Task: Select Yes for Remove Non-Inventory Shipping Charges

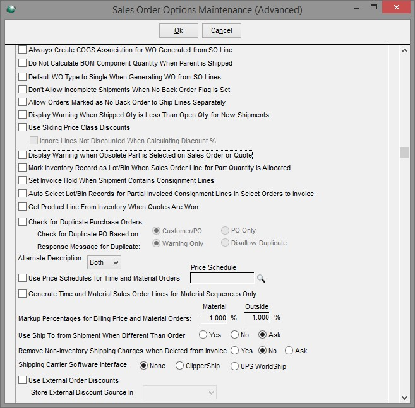Action: [234, 351]
